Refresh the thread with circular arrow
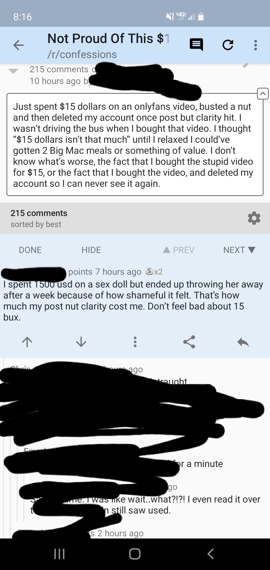The image size is (270, 570). click(228, 45)
